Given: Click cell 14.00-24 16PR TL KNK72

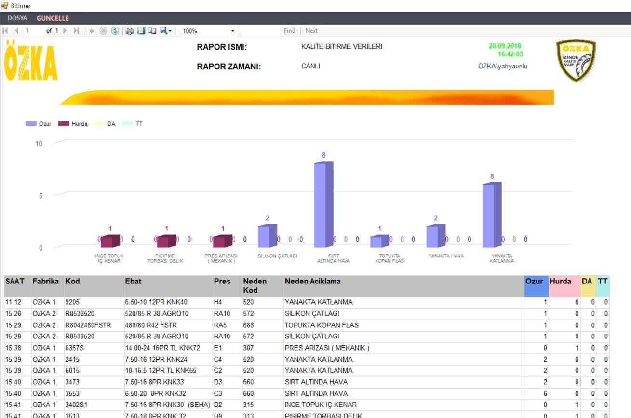Looking at the screenshot, I should point(168,348).
